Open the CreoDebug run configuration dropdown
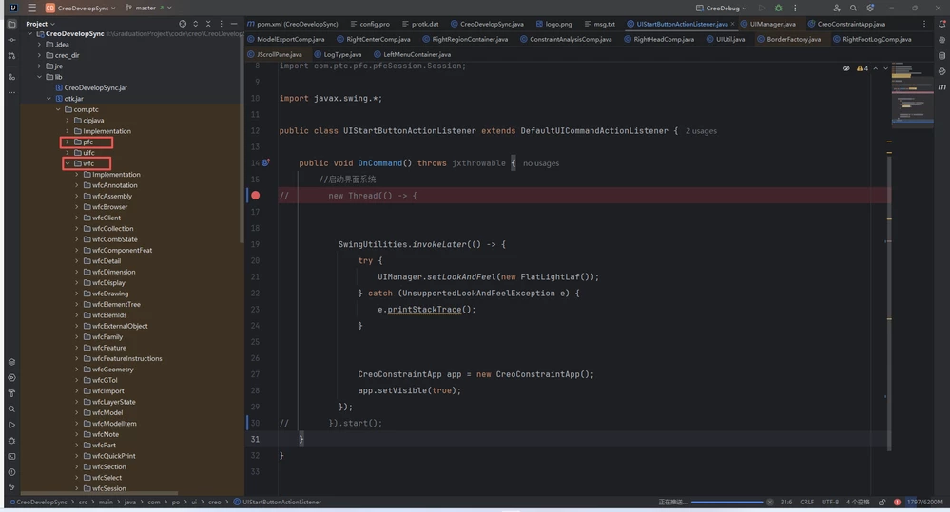This screenshot has width=950, height=512. pos(721,8)
